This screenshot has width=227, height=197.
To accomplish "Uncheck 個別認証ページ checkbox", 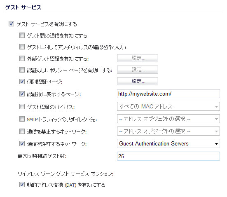I will click(x=22, y=82).
